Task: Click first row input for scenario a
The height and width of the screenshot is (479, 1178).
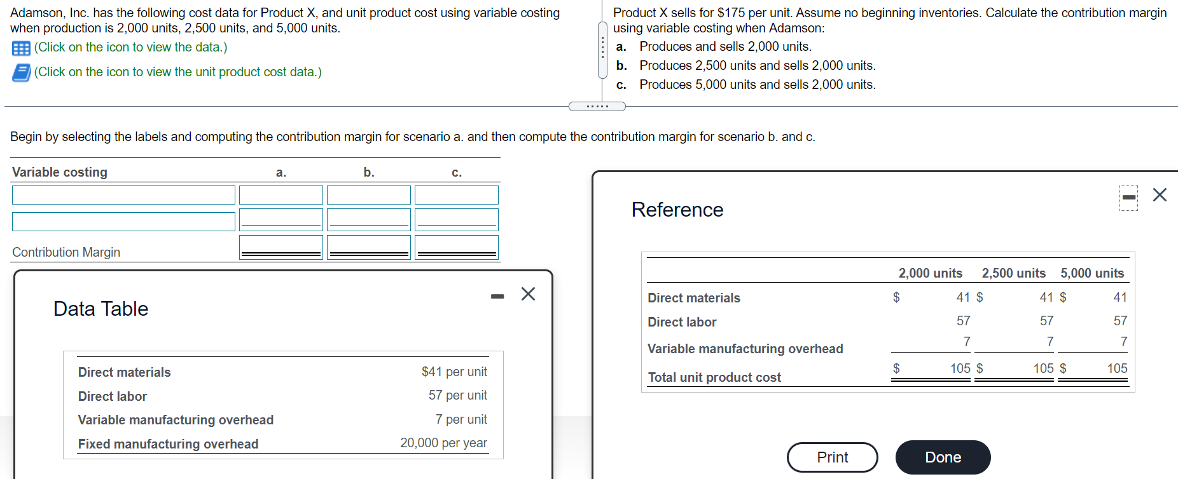Action: coord(281,195)
